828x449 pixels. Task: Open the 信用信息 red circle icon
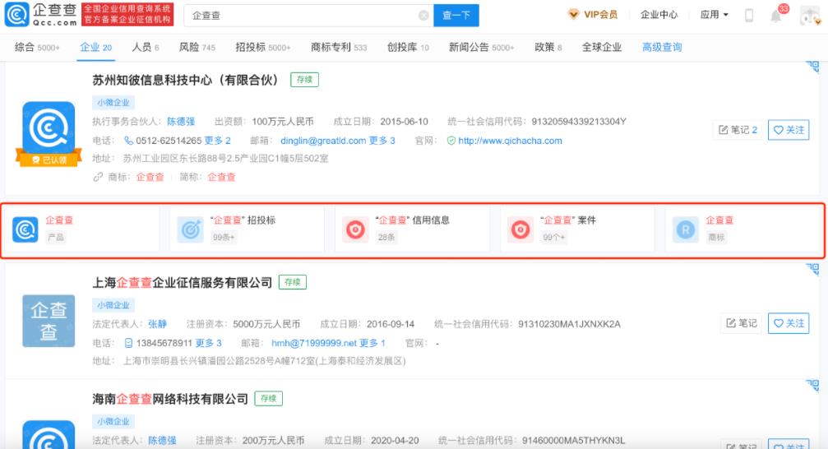(355, 229)
